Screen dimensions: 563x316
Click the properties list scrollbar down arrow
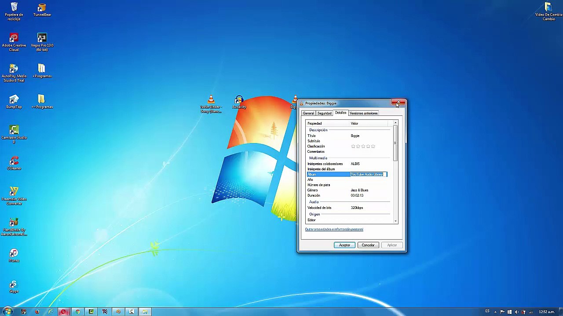[395, 221]
